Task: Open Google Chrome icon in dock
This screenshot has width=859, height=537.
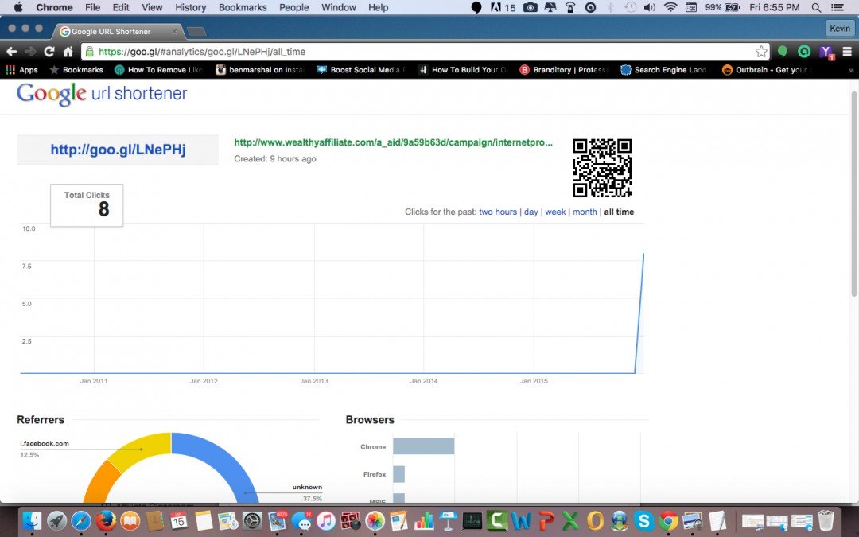Action: tap(668, 520)
